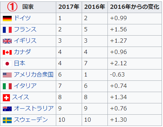Screen dimensions: 163x127
Task: Click the United Kingdom flag icon
Action: point(7,41)
